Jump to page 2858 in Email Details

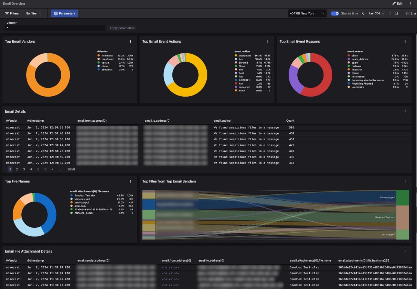[x=71, y=169]
